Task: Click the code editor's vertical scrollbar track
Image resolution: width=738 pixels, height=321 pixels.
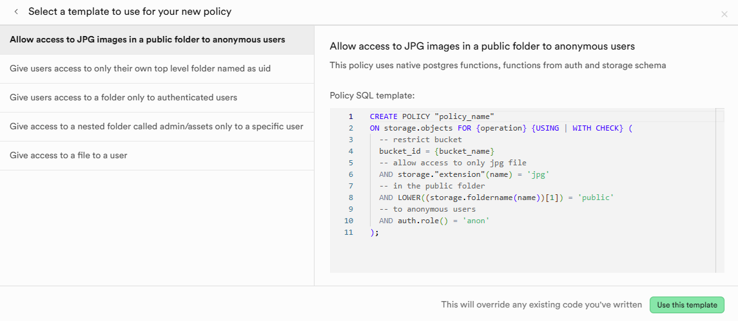Action: (x=720, y=190)
